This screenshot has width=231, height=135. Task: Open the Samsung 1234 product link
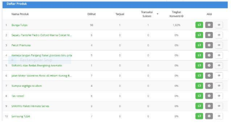pyautogui.click(x=20, y=116)
